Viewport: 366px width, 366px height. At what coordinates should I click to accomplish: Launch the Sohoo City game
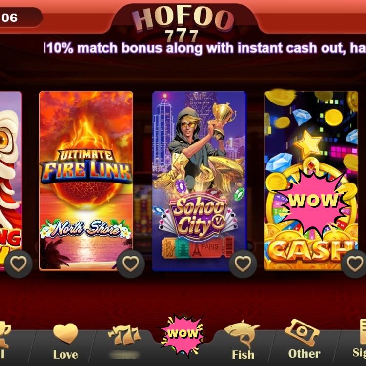(199, 181)
